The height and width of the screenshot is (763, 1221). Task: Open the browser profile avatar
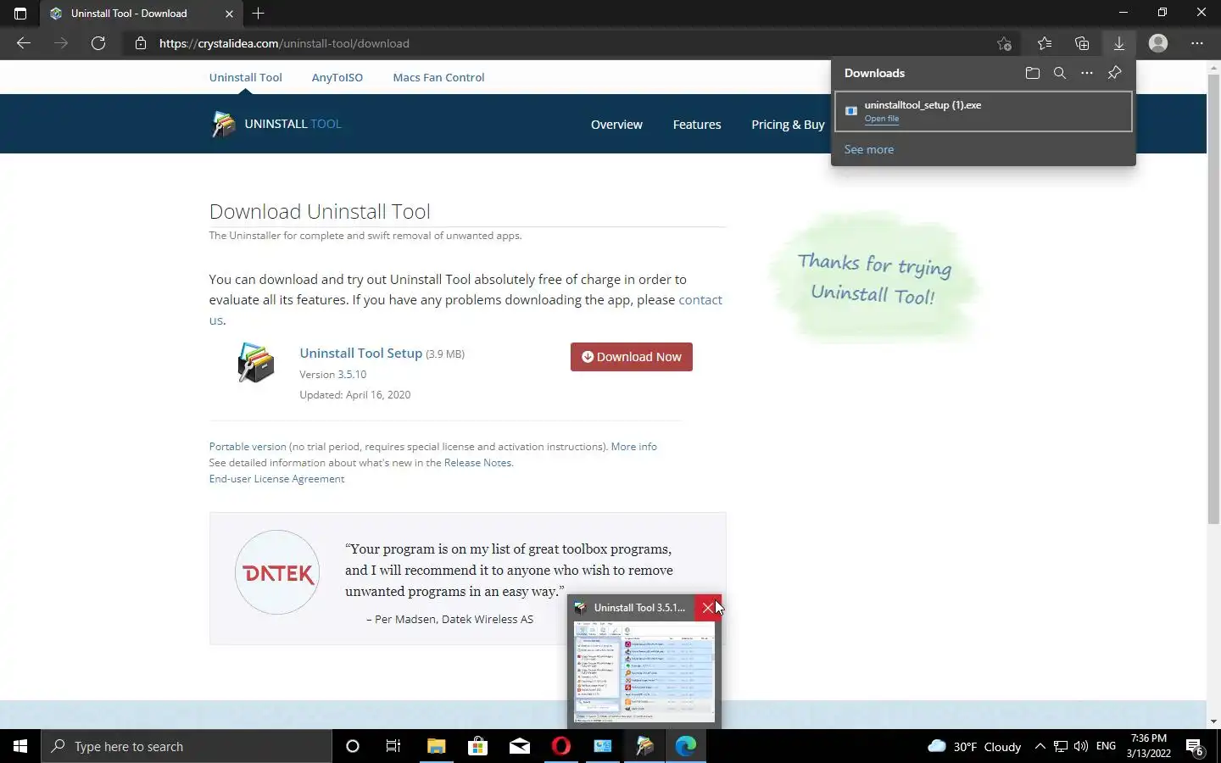tap(1158, 43)
